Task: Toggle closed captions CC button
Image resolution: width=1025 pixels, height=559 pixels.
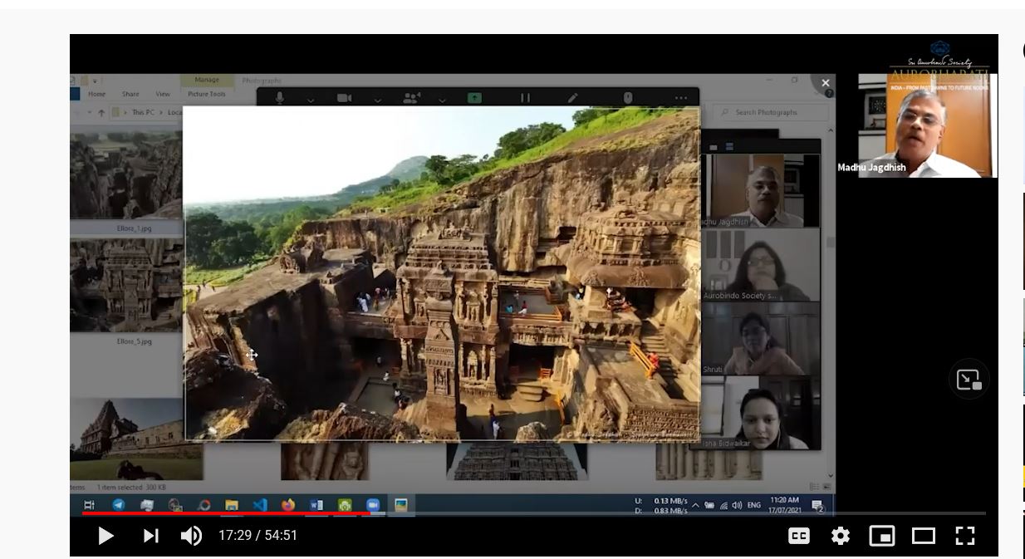Action: pyautogui.click(x=799, y=536)
